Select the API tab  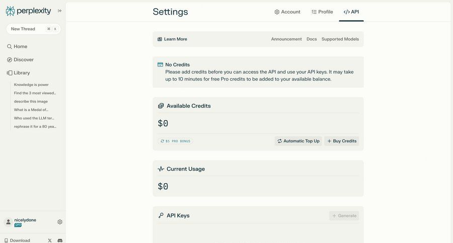[x=351, y=12]
